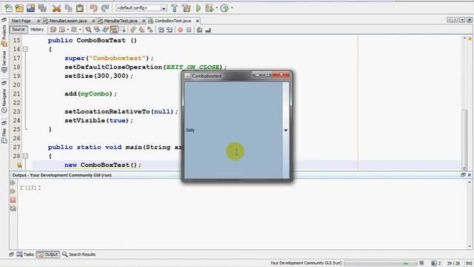Open dropdown beside Last Edit icon
474x267 pixels.
(x=67, y=30)
